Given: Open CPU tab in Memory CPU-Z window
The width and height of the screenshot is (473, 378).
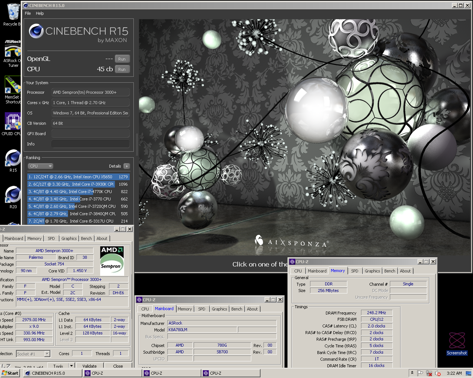Looking at the screenshot, I should (x=298, y=271).
